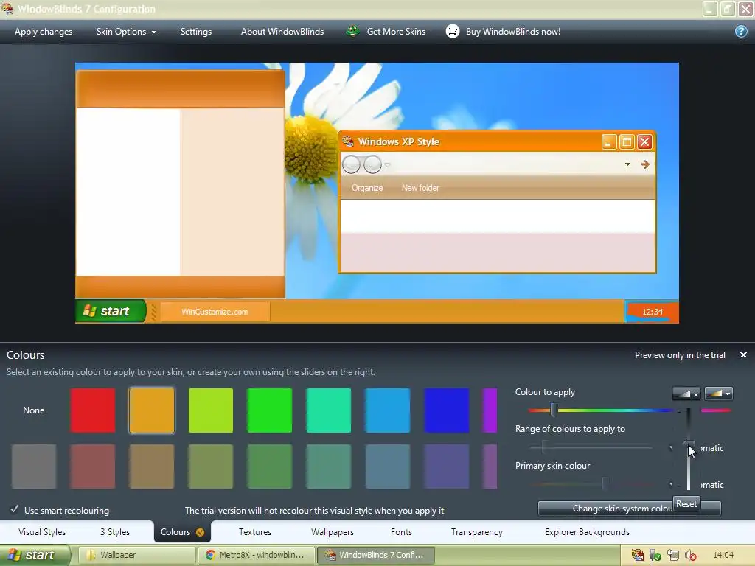The width and height of the screenshot is (755, 566).
Task: Click the Get More Skins link
Action: coord(396,31)
